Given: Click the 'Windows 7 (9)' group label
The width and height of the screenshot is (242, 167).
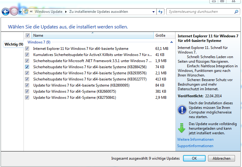Looking at the screenshot, I should pos(39,42).
